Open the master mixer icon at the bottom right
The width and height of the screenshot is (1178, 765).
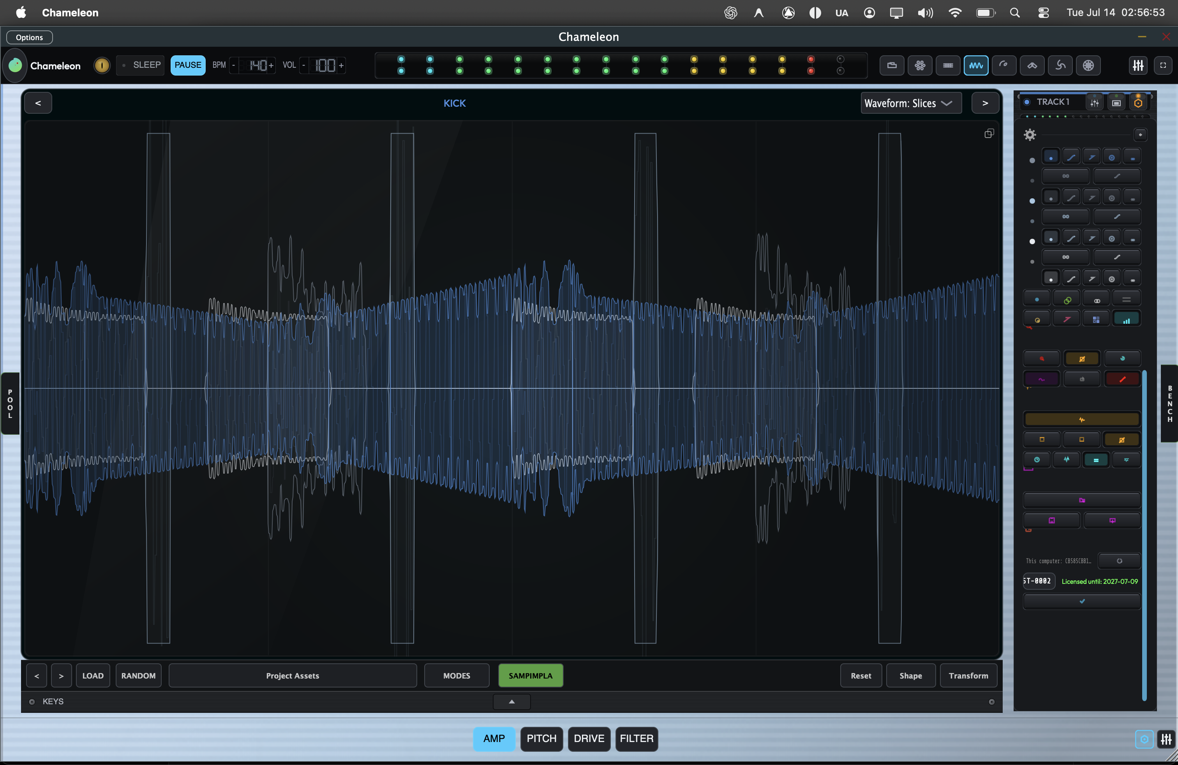coord(1166,739)
